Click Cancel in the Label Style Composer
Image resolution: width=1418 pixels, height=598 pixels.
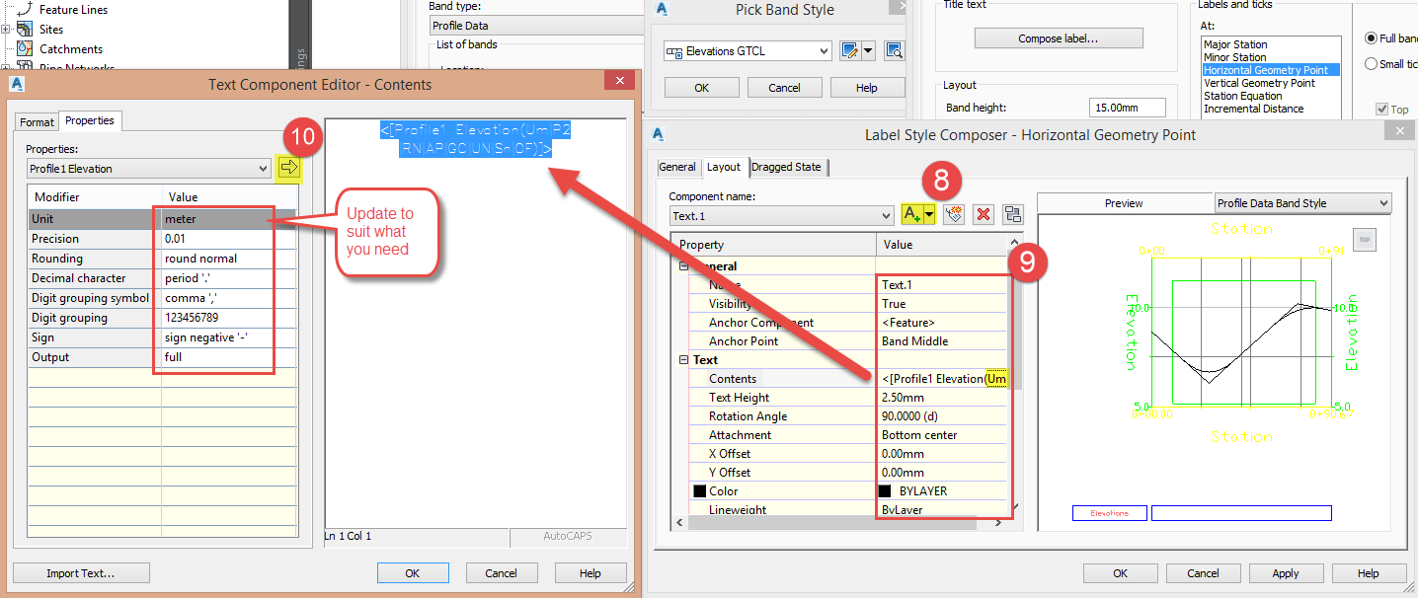1203,573
